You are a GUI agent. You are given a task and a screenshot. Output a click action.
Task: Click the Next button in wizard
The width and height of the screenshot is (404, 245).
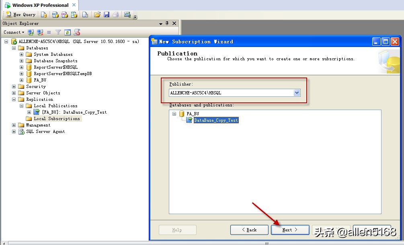(290, 230)
